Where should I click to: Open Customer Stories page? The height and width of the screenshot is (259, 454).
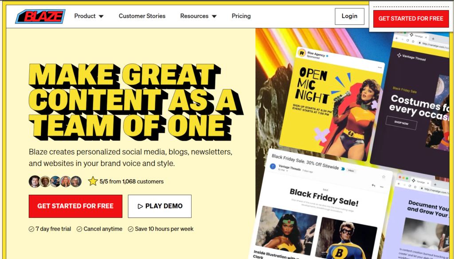142,16
